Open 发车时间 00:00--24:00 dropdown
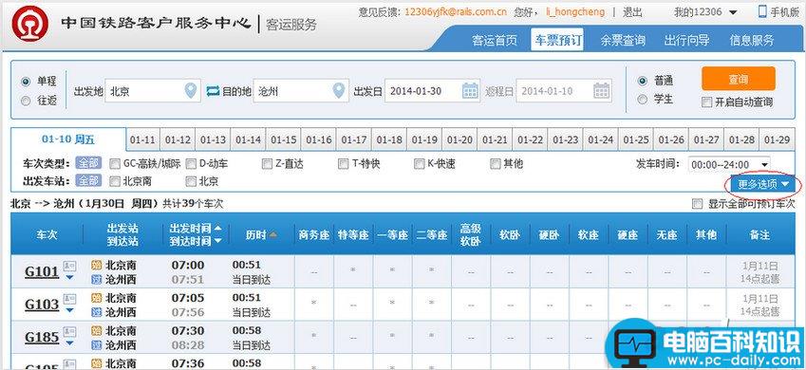806x370 pixels. [x=729, y=164]
